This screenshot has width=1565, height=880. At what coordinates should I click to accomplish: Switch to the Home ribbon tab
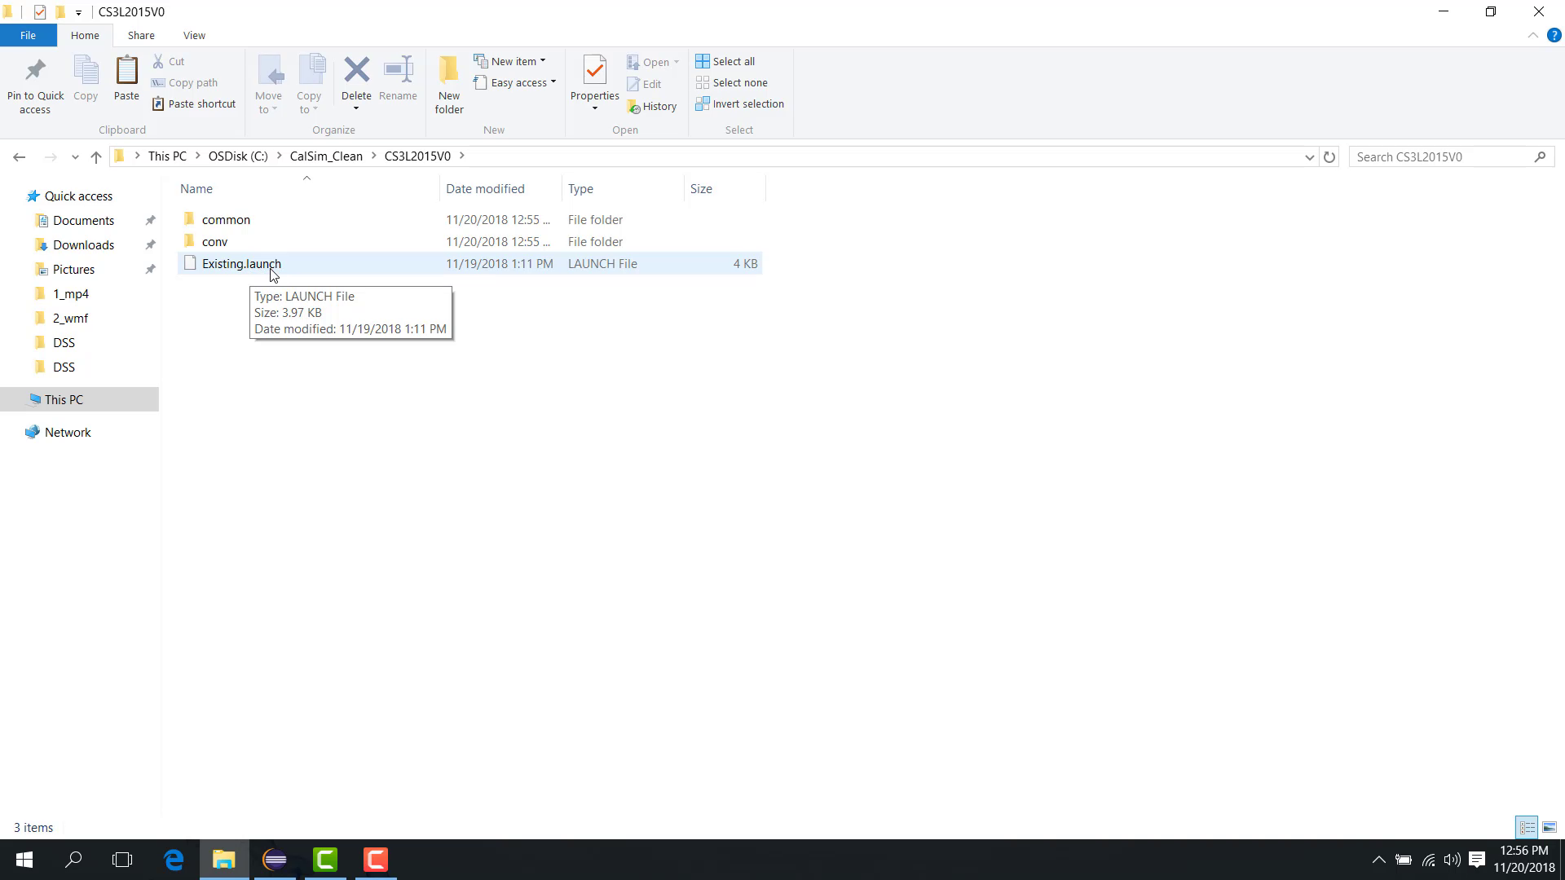click(x=85, y=35)
